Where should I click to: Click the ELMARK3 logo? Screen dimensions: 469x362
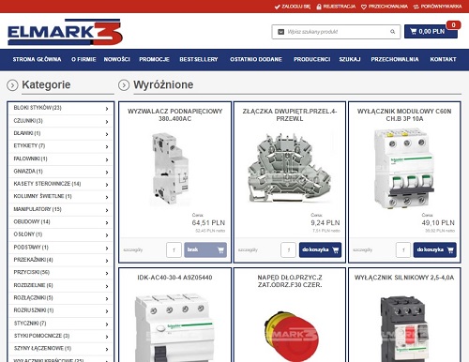pyautogui.click(x=65, y=32)
